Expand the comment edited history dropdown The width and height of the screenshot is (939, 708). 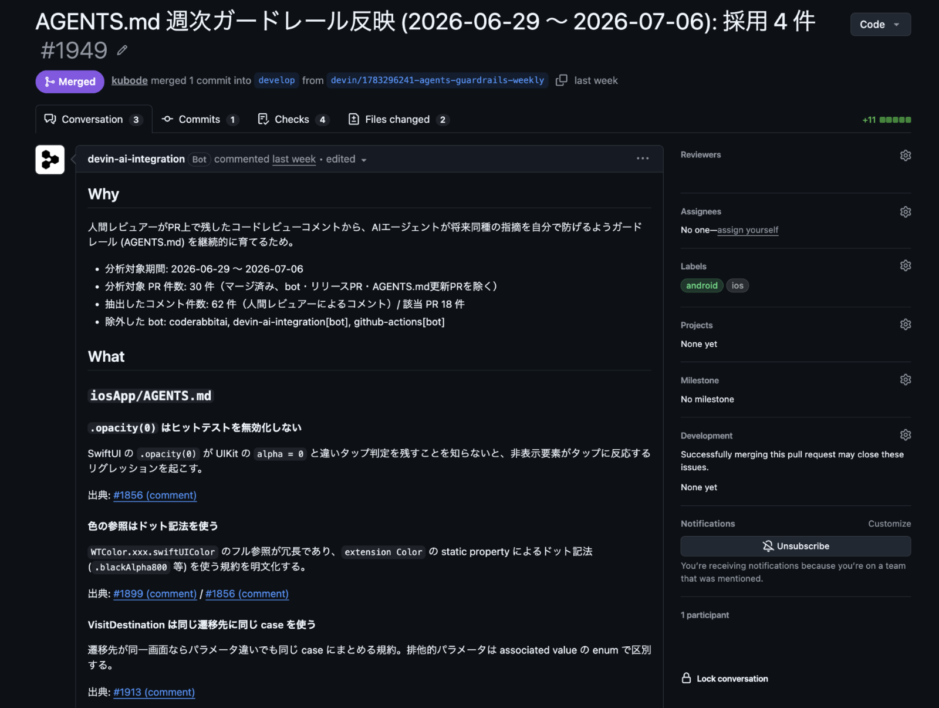click(346, 159)
